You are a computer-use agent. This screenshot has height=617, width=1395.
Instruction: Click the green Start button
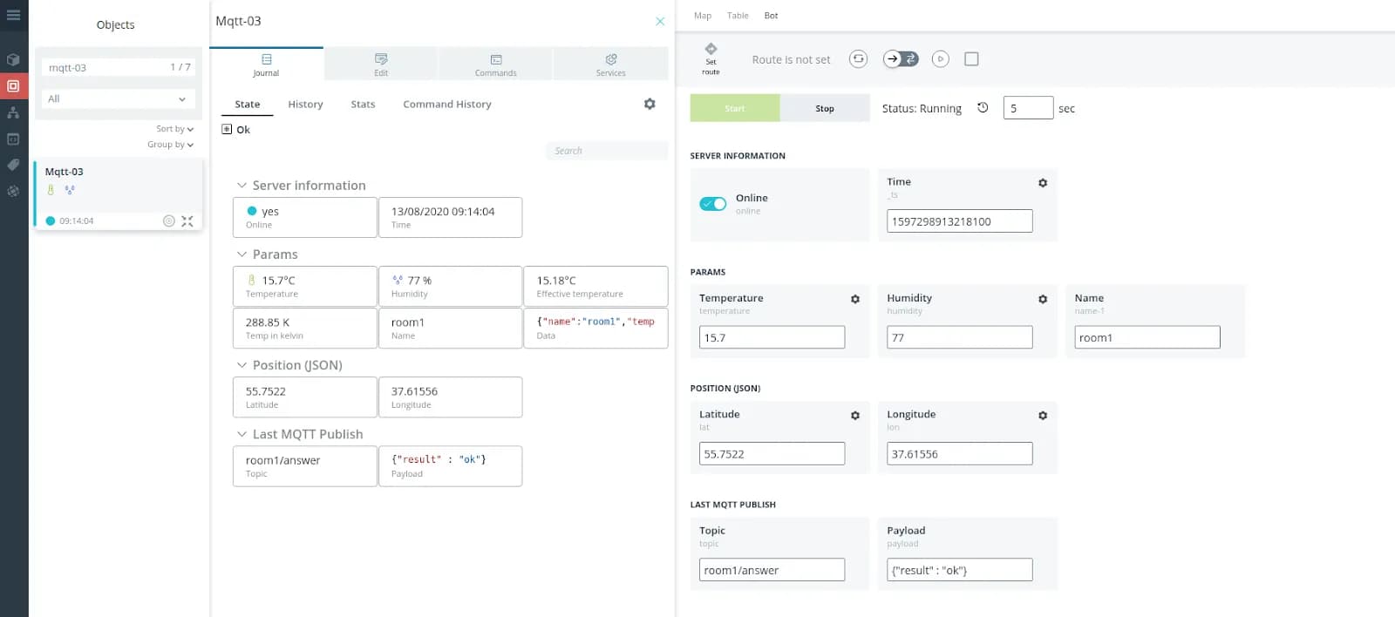tap(734, 108)
